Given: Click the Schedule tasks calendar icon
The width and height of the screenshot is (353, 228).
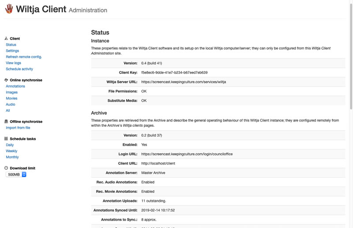Looking at the screenshot, I should click(x=6, y=139).
